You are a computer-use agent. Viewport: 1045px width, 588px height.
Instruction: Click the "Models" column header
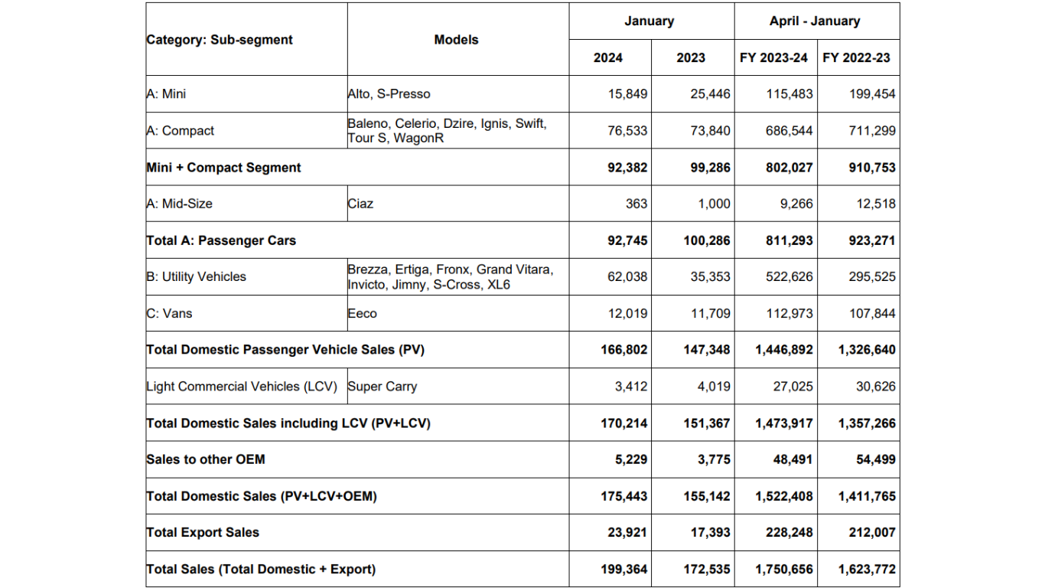pos(456,40)
